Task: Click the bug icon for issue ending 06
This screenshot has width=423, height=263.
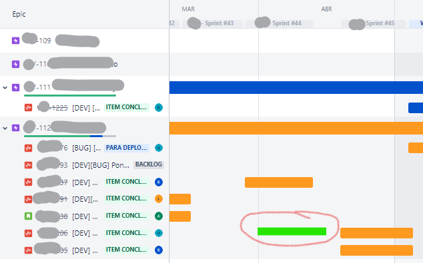Action: tap(28, 233)
